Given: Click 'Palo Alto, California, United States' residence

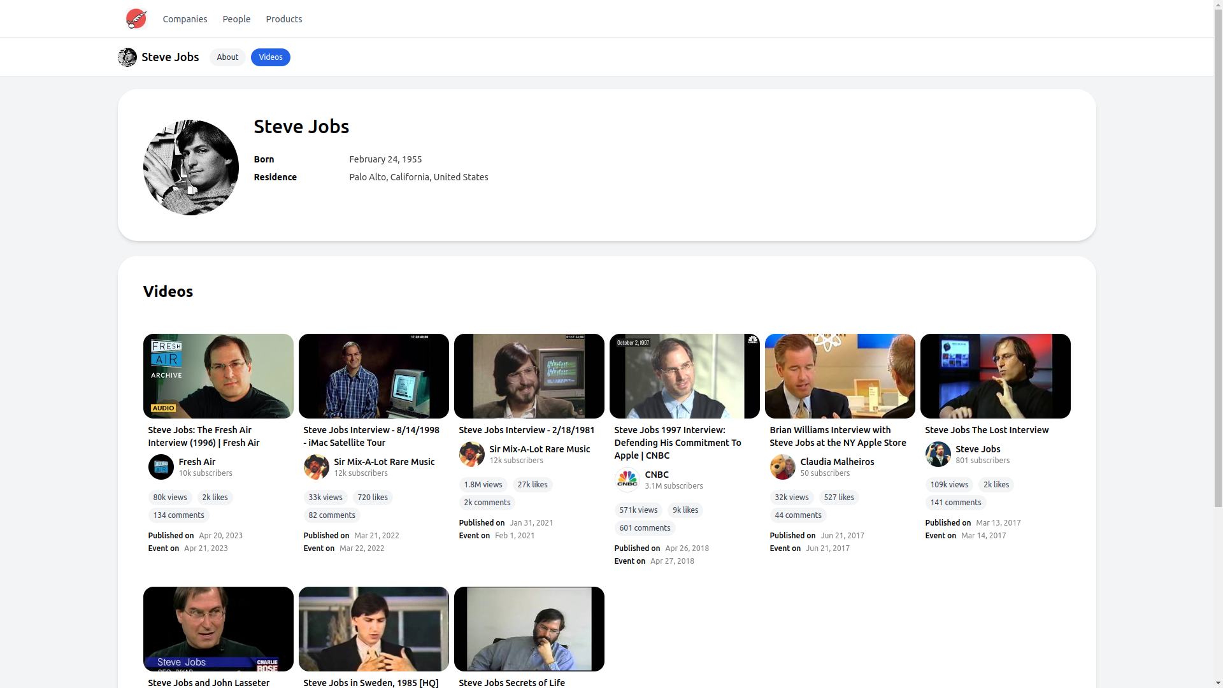Looking at the screenshot, I should pos(418,177).
